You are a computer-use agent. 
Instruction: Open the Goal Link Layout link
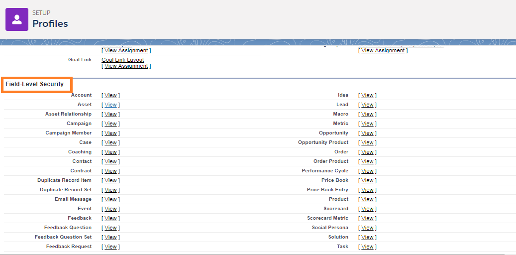pos(122,60)
